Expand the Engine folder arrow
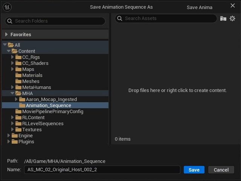The image size is (241, 181). pyautogui.click(x=9, y=135)
